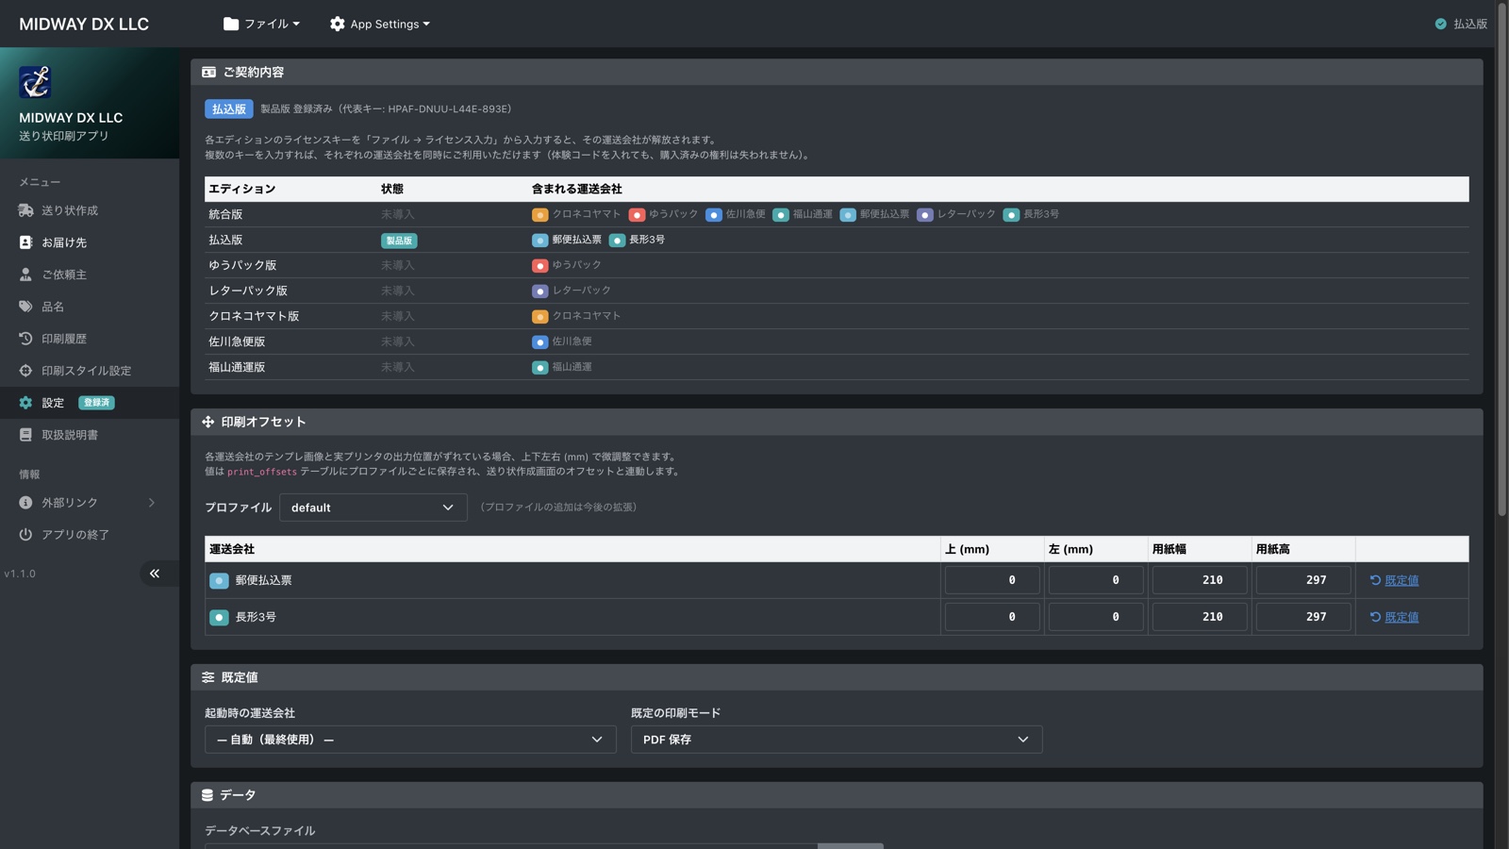
Task: Click the 佐川急便版 edition row label
Action: (237, 341)
